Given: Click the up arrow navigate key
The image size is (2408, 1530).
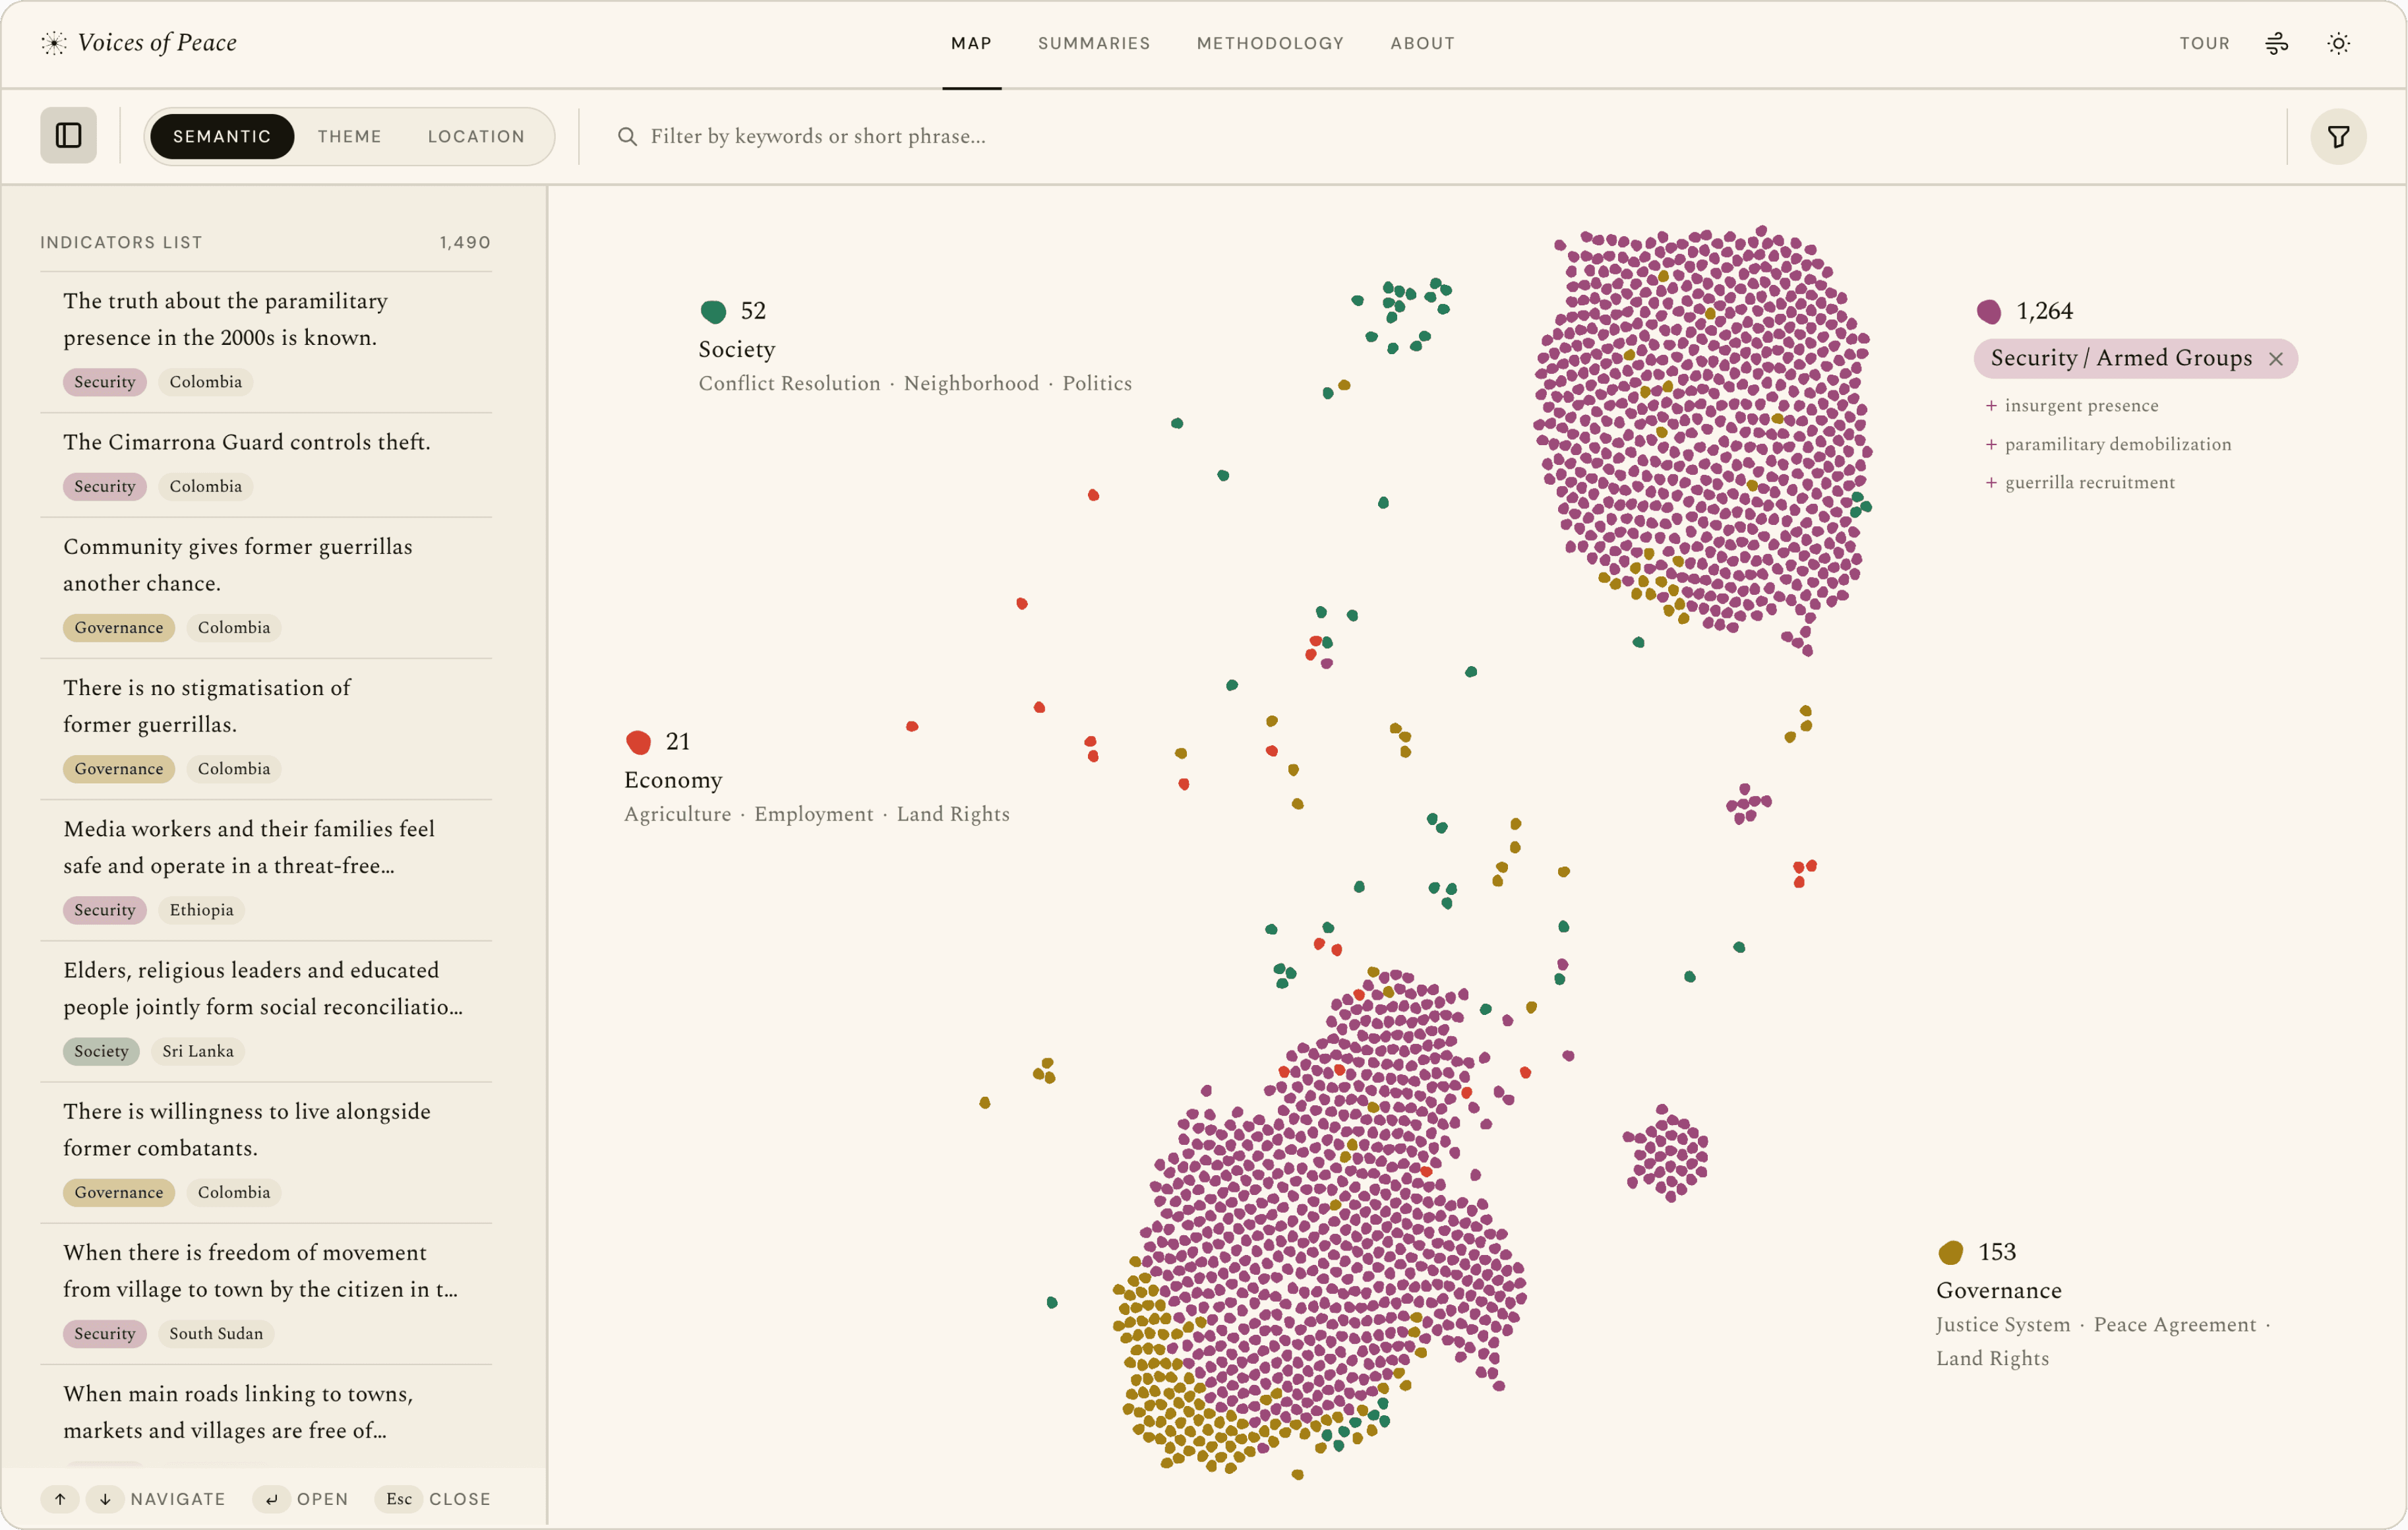Looking at the screenshot, I should click(x=60, y=1498).
